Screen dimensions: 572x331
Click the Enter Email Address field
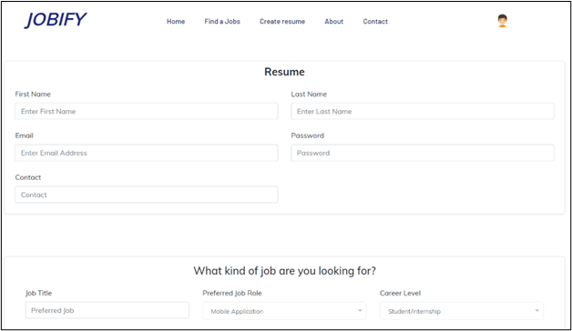[x=147, y=153]
